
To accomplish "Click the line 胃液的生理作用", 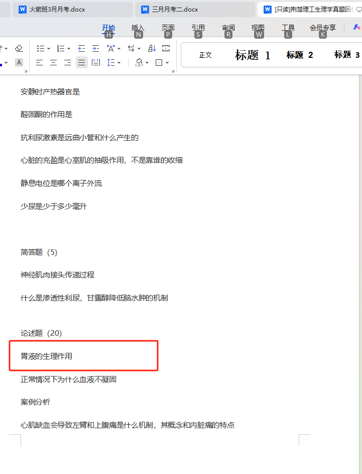I will 47,356.
